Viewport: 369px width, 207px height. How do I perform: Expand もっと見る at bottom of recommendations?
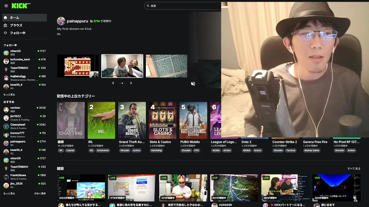(x=9, y=193)
